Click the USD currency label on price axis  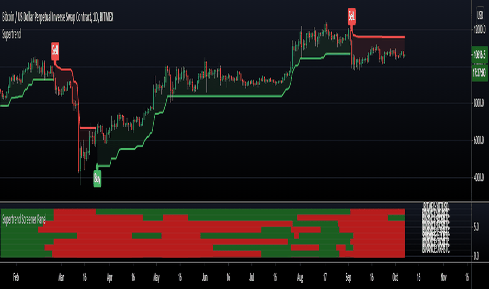480,15
